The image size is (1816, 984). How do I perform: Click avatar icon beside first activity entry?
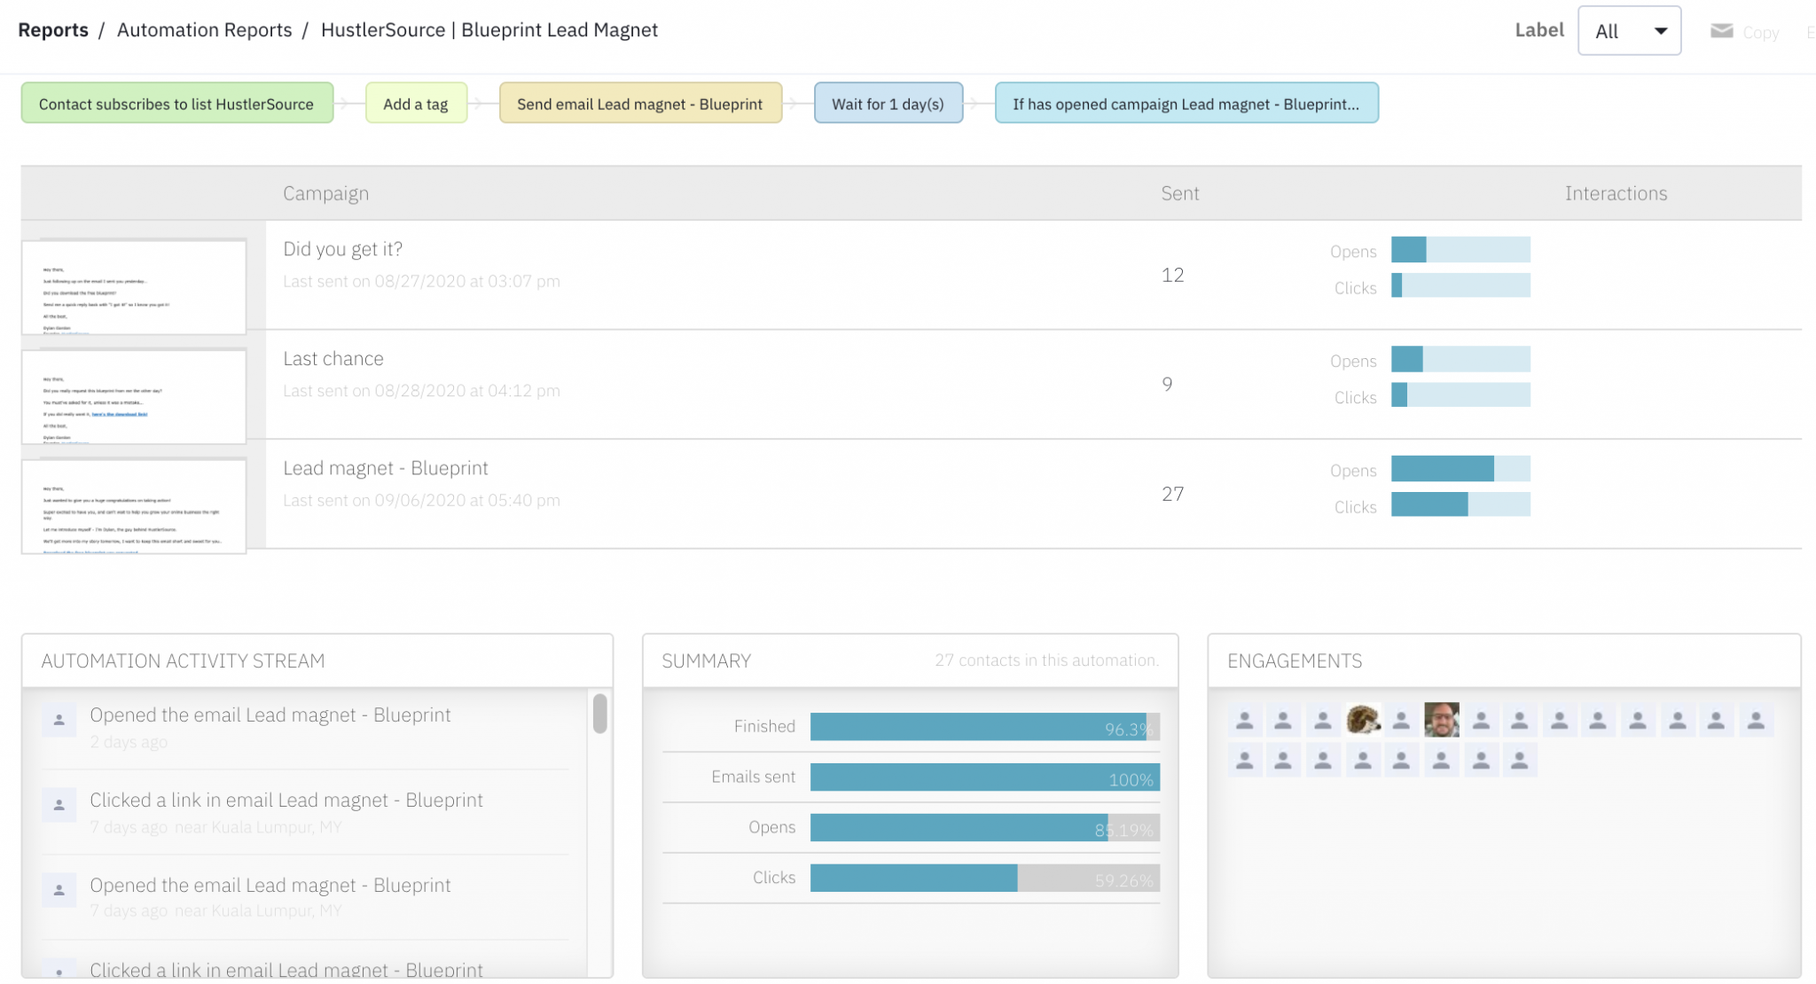tap(59, 720)
